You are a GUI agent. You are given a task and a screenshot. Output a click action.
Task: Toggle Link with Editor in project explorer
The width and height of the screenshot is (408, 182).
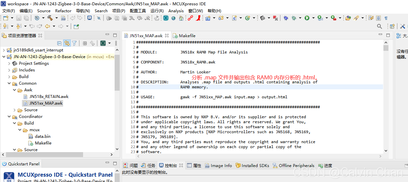click(67, 43)
